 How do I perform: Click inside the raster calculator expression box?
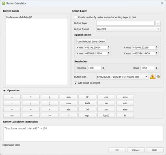[x=83, y=134]
